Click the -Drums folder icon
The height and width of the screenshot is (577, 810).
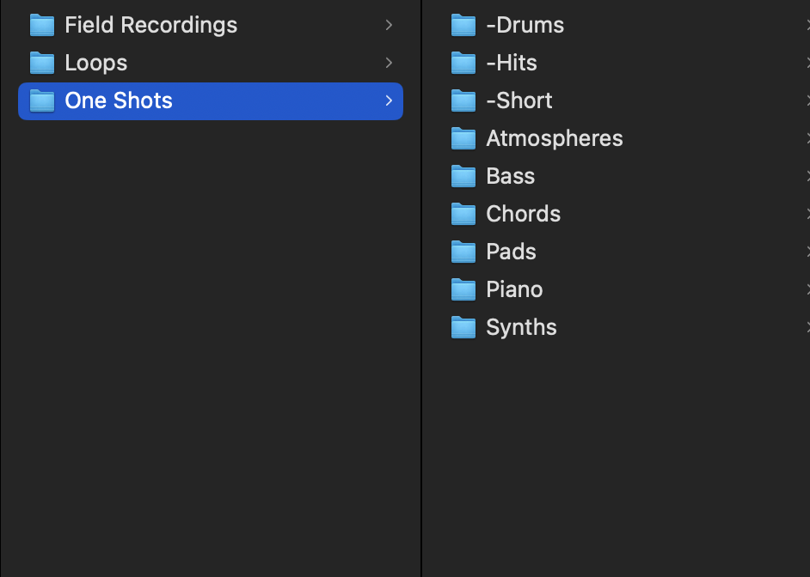coord(463,26)
